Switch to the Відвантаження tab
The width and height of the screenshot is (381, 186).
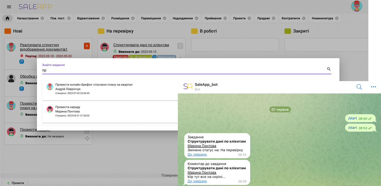coord(88,18)
